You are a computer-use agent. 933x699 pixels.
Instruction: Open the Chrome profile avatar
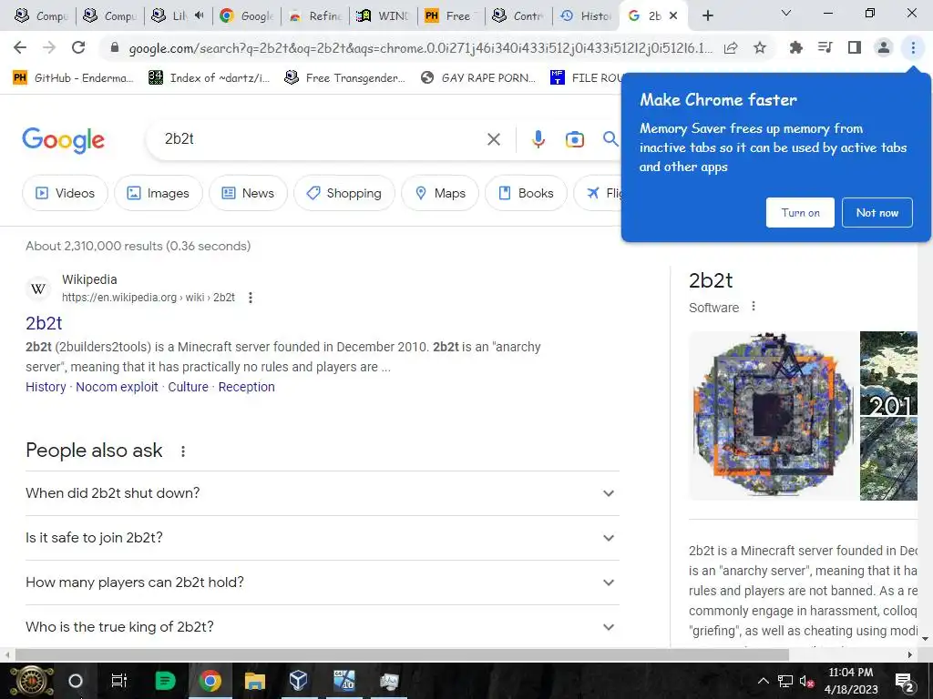point(884,47)
